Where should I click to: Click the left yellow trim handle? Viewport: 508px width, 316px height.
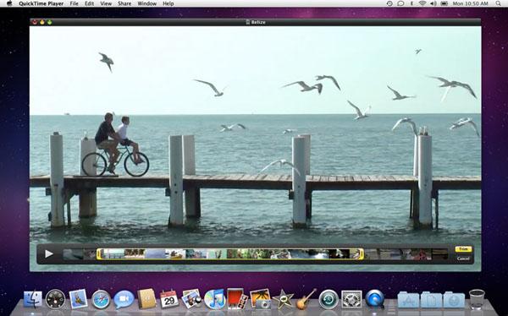[99, 254]
